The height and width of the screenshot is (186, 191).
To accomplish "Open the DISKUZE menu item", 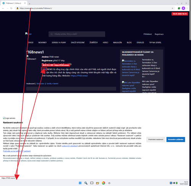I will [140, 42].
